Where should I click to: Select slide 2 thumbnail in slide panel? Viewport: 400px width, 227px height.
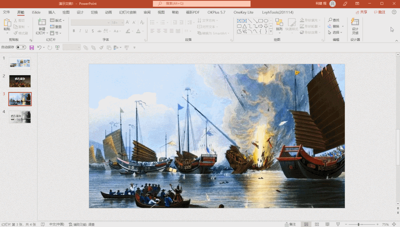pyautogui.click(x=20, y=81)
